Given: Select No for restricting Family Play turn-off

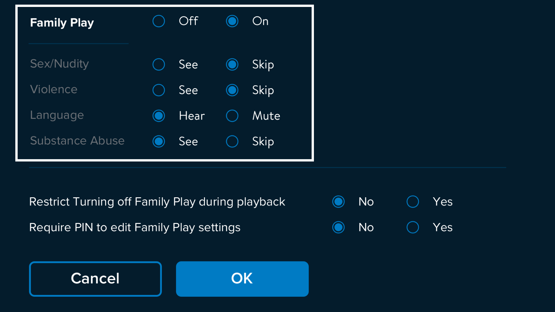Looking at the screenshot, I should (x=338, y=202).
